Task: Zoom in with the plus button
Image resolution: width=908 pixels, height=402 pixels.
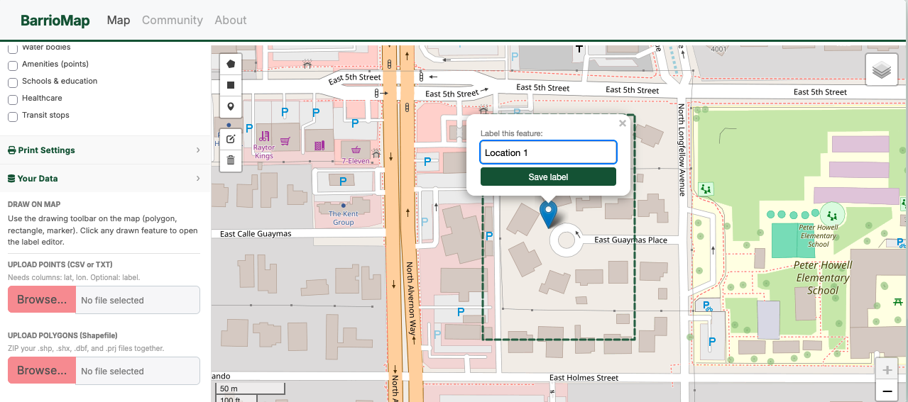Action: (887, 370)
